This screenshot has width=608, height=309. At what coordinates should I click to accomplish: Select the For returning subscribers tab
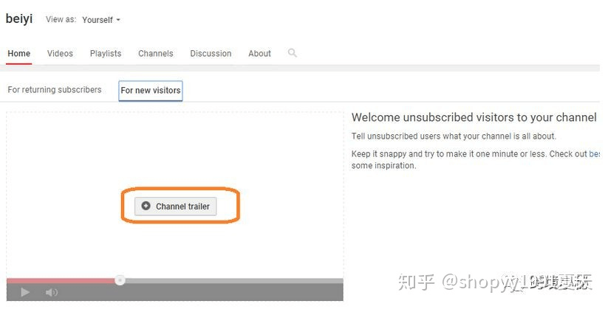(x=55, y=90)
